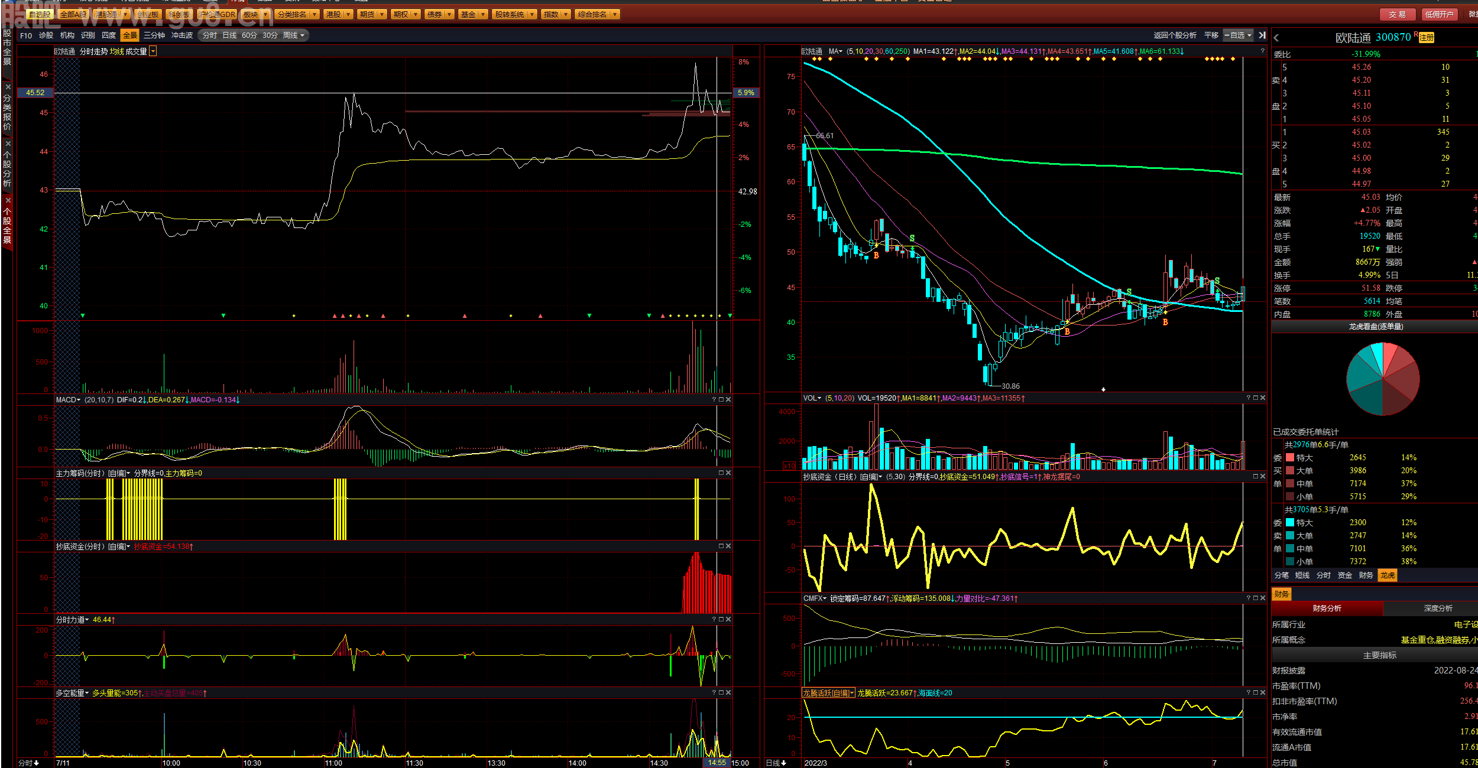Click the 龙虎看盘 pie chart

click(1383, 379)
